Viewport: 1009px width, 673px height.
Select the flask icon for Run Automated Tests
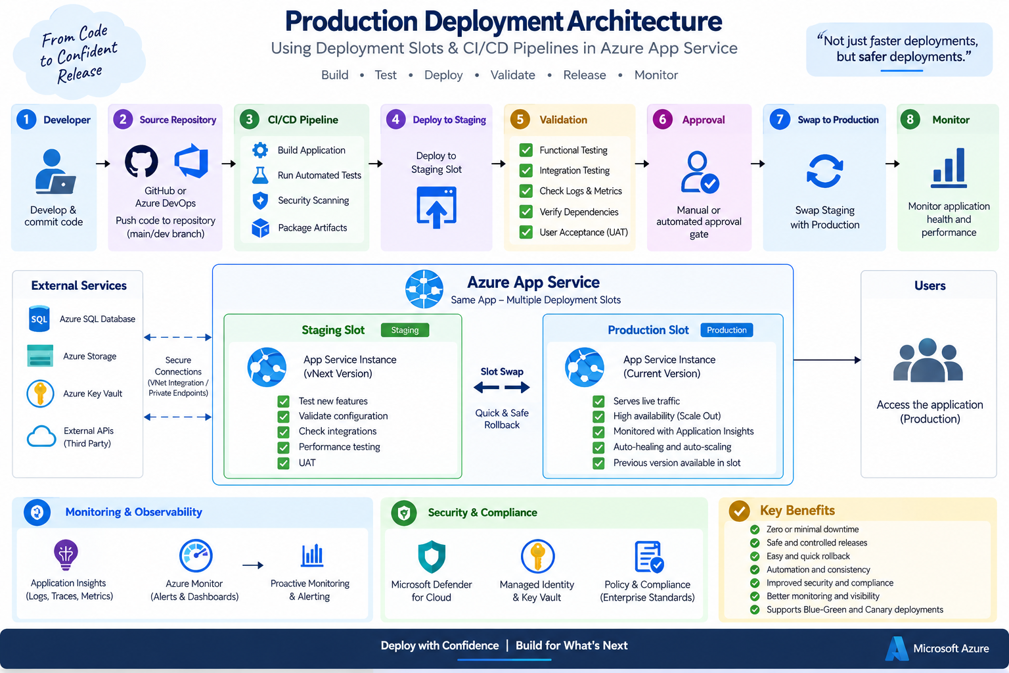tap(260, 175)
